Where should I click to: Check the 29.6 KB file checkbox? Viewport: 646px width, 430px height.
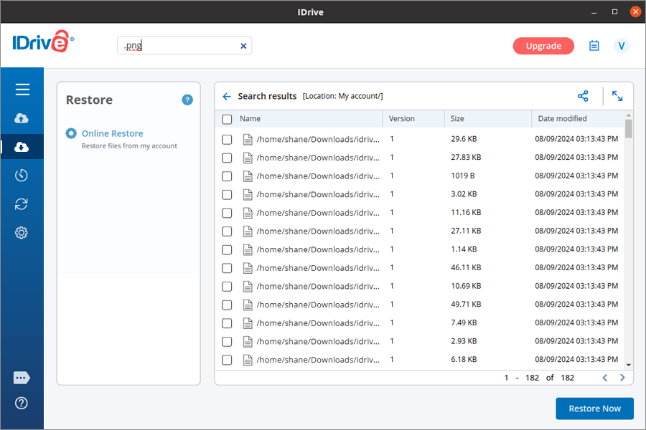(x=227, y=139)
